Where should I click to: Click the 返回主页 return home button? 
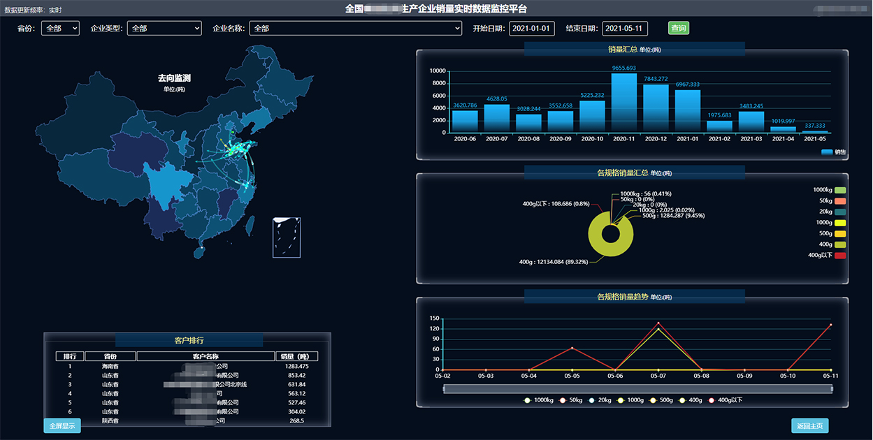tap(810, 425)
